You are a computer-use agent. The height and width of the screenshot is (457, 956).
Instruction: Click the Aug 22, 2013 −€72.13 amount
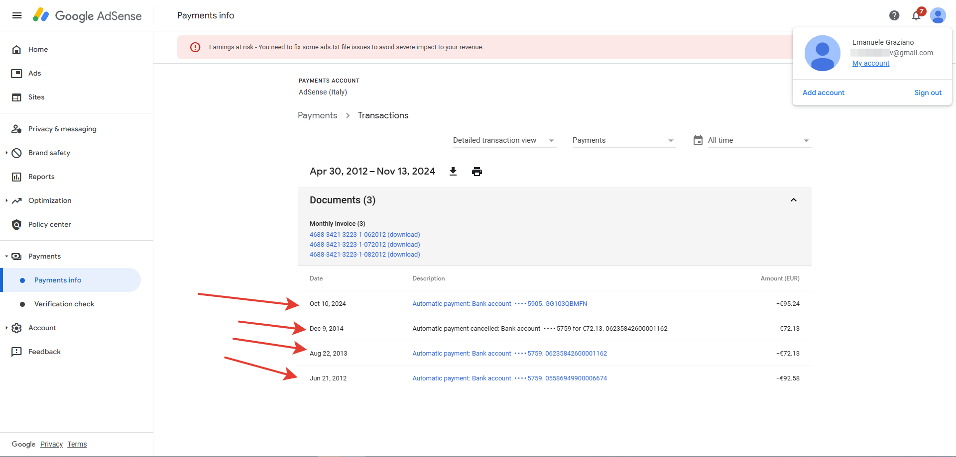coord(788,354)
